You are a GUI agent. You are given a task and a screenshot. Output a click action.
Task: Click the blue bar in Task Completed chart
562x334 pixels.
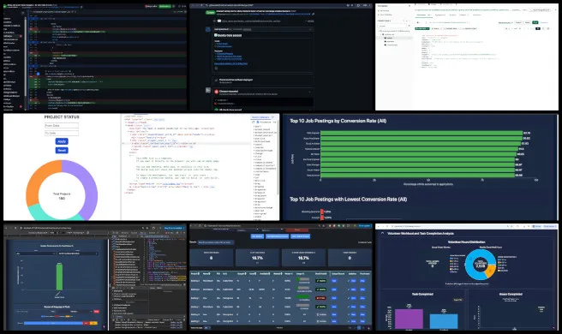[444, 321]
